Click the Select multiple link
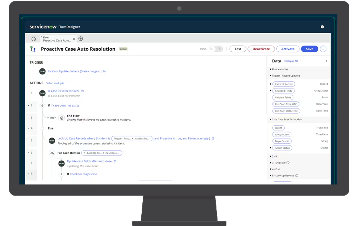The image size is (359, 226). pyautogui.click(x=55, y=83)
